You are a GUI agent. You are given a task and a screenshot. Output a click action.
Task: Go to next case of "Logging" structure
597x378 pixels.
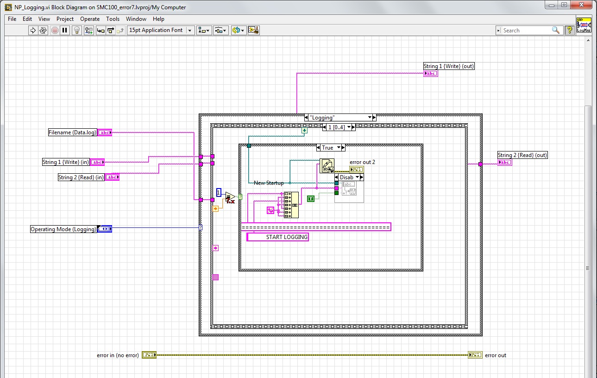pos(374,118)
